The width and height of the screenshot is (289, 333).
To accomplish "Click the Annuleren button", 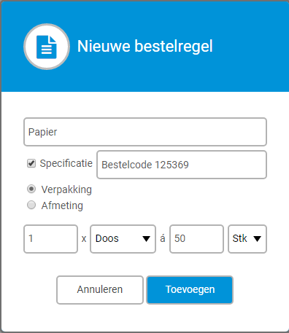I will pos(100,290).
